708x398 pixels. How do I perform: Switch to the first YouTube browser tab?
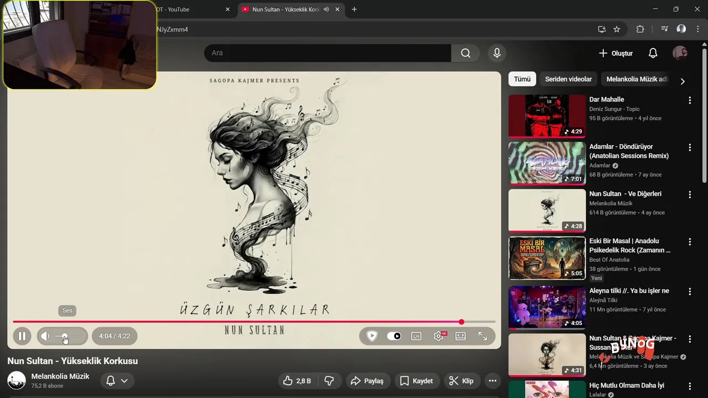188,9
